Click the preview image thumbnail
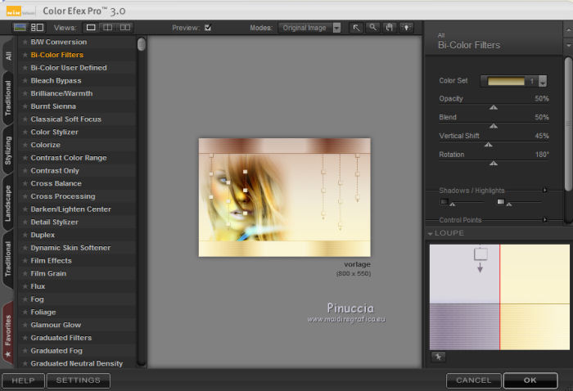This screenshot has height=391, width=573. tap(284, 197)
